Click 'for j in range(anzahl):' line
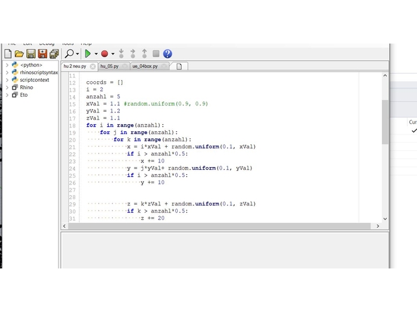Screen dimensions: 417x312 [x=139, y=133]
